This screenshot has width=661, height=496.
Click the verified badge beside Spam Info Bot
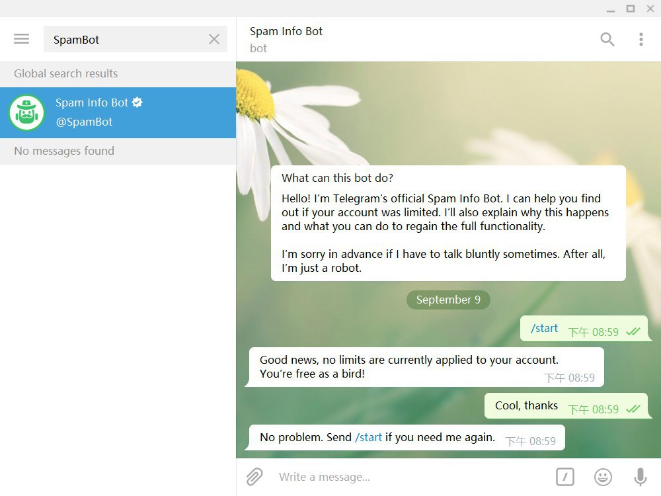pos(137,102)
